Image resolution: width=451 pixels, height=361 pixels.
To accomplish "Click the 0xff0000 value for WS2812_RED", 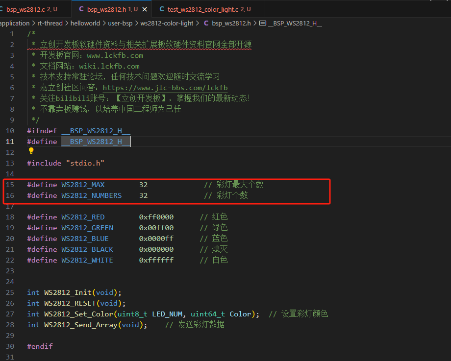I will [x=156, y=217].
